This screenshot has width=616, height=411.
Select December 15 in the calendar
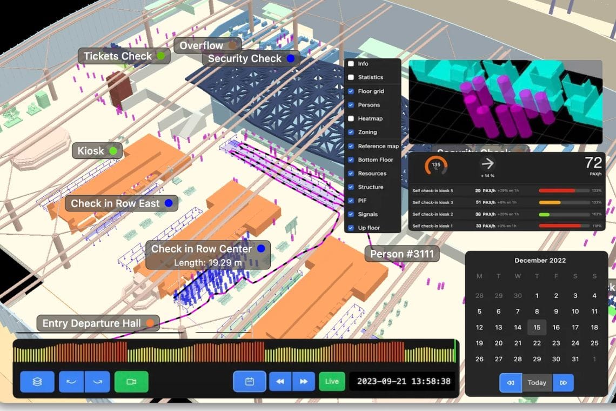coord(537,327)
